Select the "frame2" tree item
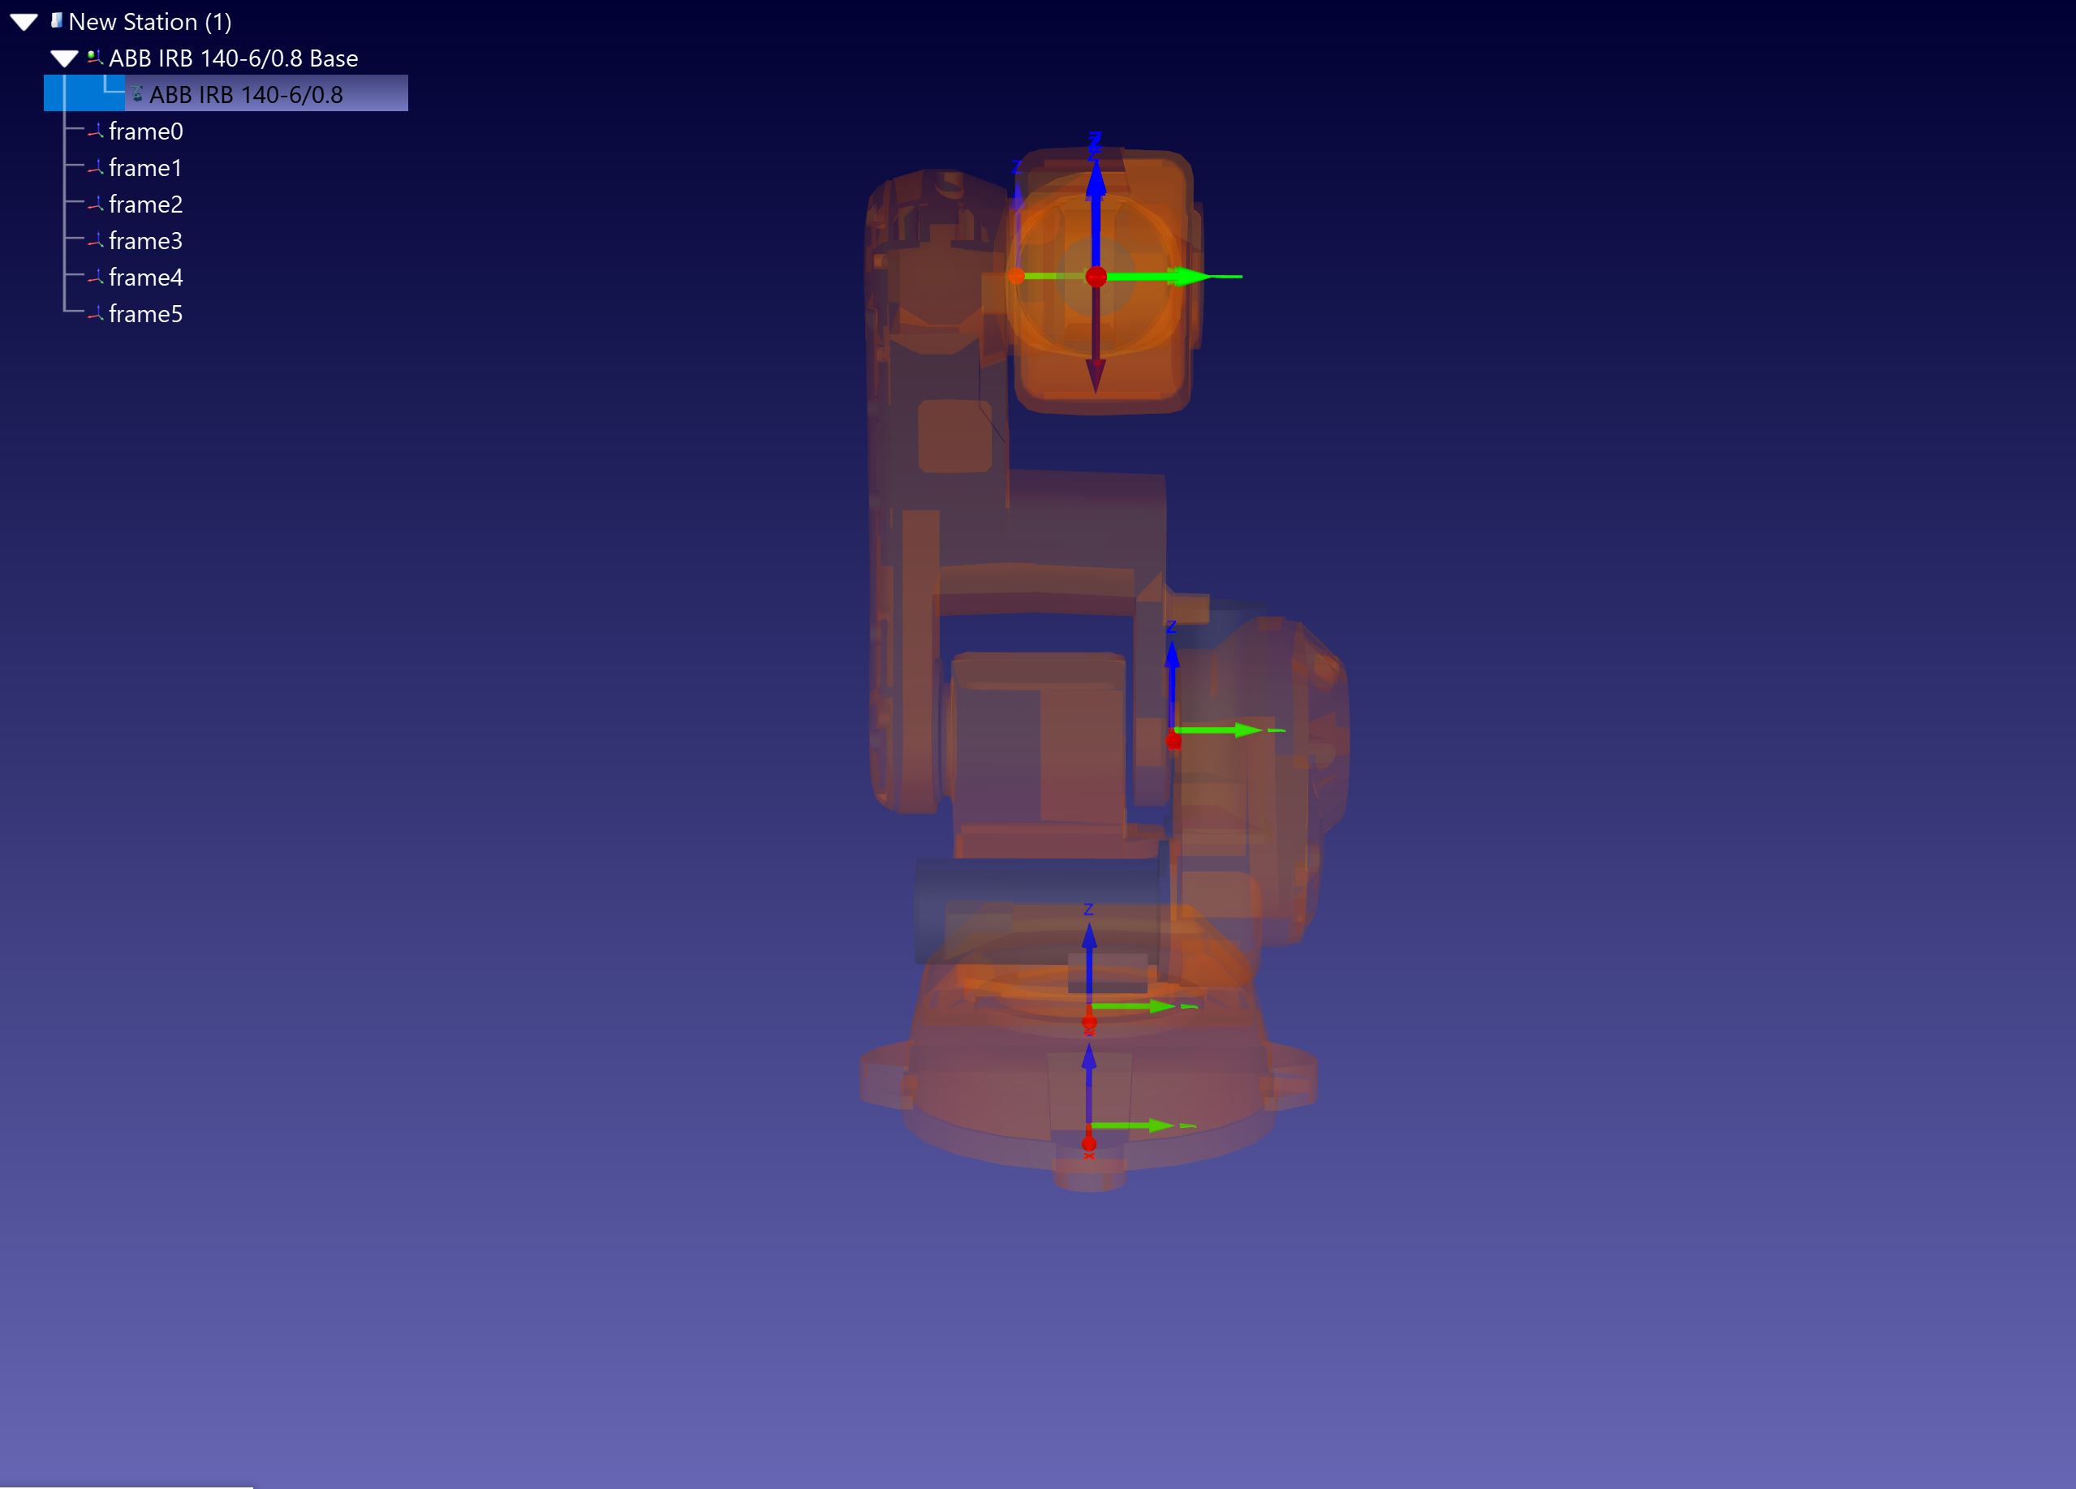Viewport: 2076px width, 1489px height. pyautogui.click(x=145, y=205)
